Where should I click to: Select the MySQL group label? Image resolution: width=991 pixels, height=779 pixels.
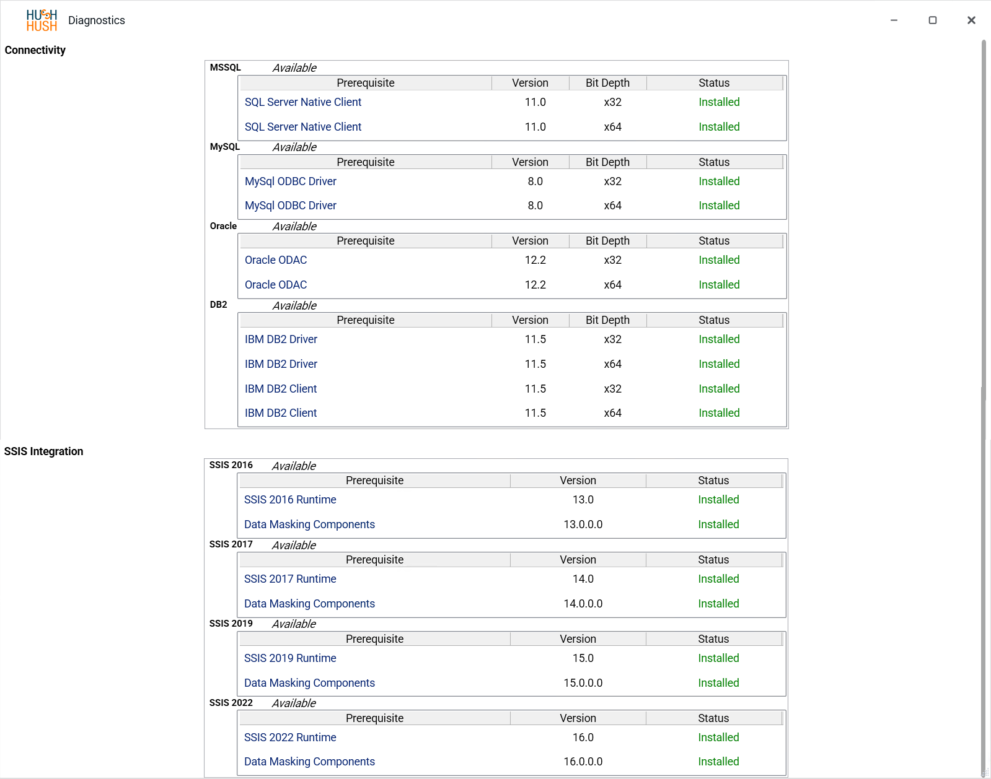click(224, 147)
